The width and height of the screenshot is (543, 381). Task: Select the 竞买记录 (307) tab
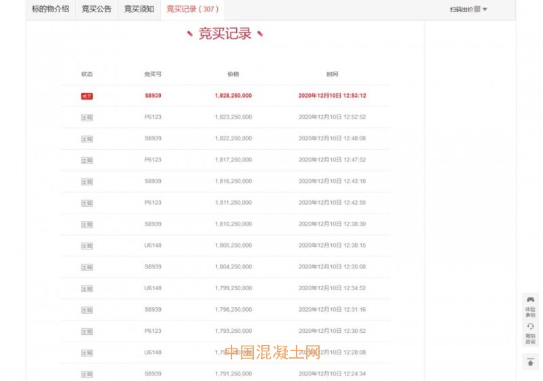pyautogui.click(x=192, y=9)
